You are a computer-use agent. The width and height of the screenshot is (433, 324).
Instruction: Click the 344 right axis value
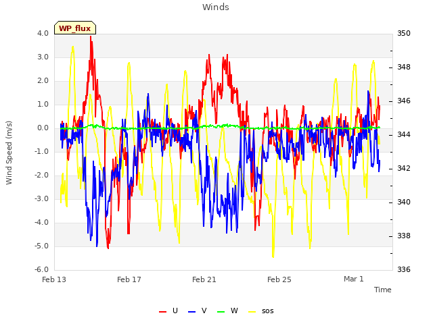pos(404,135)
